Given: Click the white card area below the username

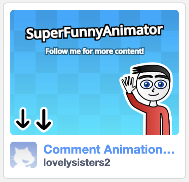Looking at the screenshot, I should tap(94, 173).
